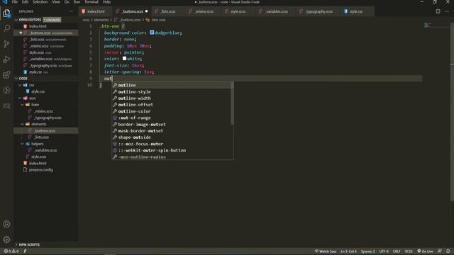This screenshot has width=454, height=255.
Task: Click the suggestion list scrollbar
Action: pyautogui.click(x=232, y=103)
